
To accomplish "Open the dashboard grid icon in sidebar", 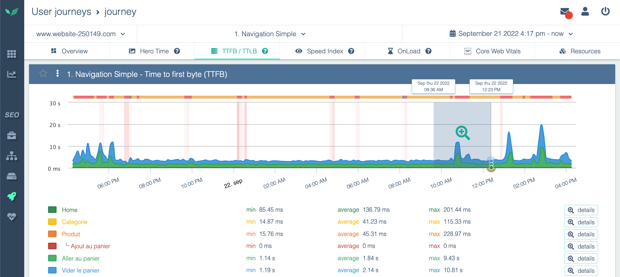I will 12,54.
